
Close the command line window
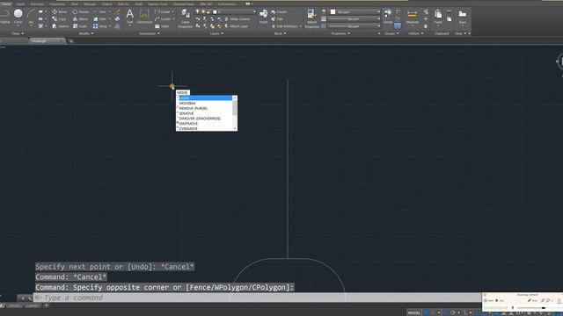tap(22, 298)
